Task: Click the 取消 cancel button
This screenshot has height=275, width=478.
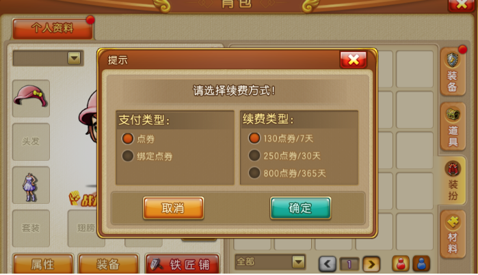Action: tap(173, 208)
